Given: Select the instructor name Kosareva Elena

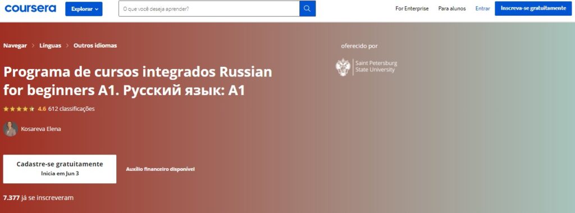Looking at the screenshot, I should coord(41,129).
